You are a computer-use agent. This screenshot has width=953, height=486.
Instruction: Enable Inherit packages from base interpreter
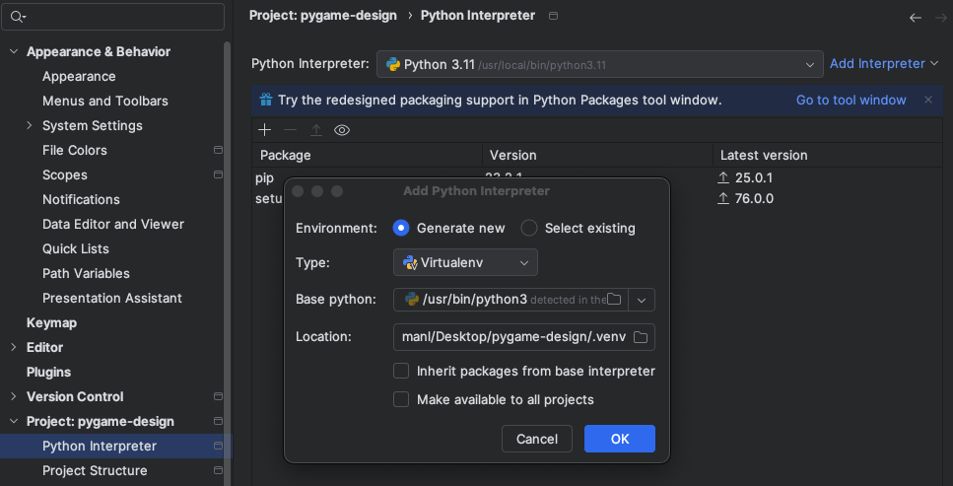coord(401,372)
